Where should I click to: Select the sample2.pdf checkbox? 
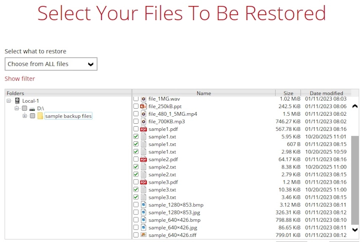click(x=136, y=159)
